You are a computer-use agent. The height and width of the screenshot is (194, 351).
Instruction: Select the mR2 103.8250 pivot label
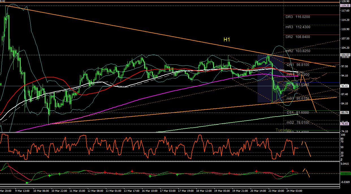coord(298,51)
